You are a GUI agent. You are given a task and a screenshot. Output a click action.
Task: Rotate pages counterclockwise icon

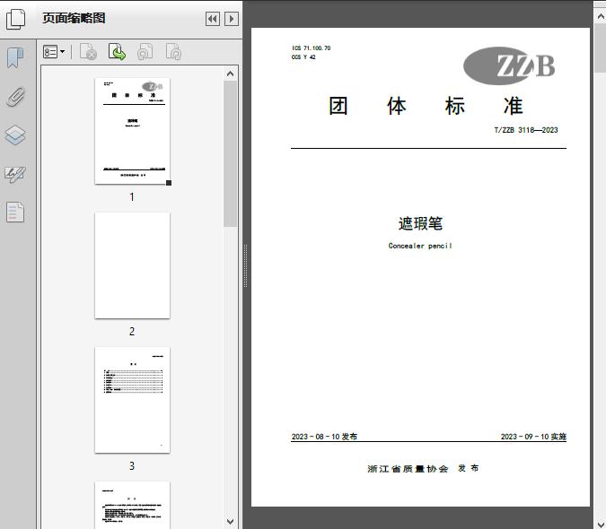click(x=145, y=52)
